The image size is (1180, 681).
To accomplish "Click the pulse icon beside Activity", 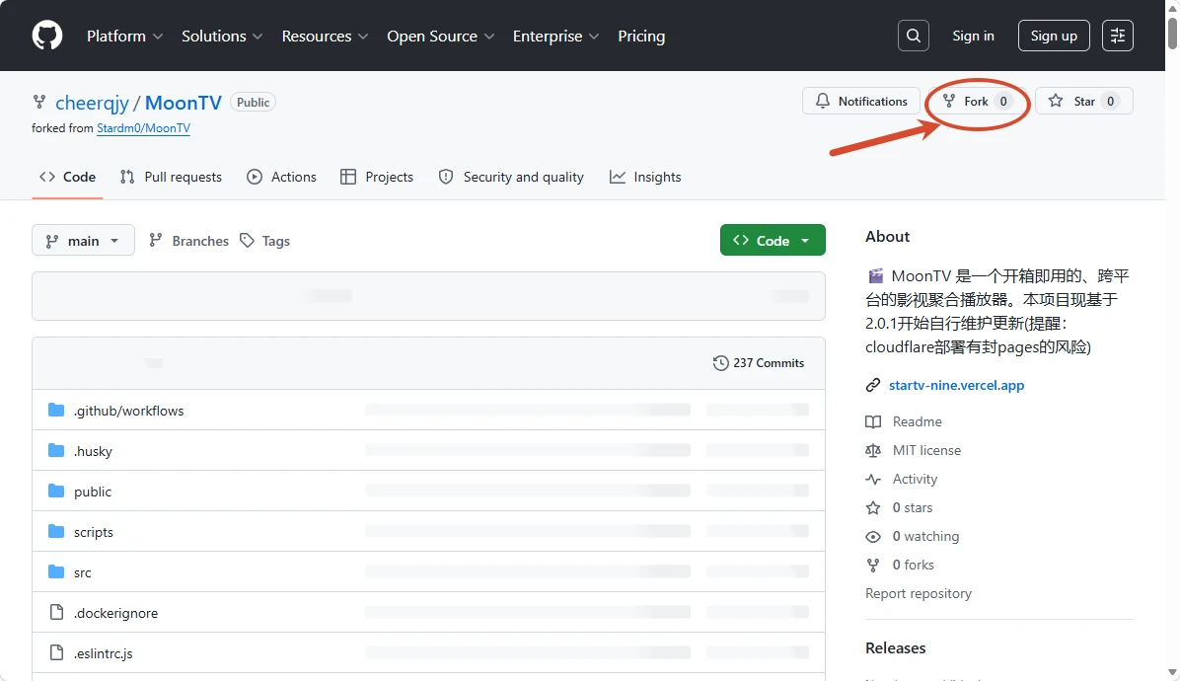I will [x=873, y=480].
